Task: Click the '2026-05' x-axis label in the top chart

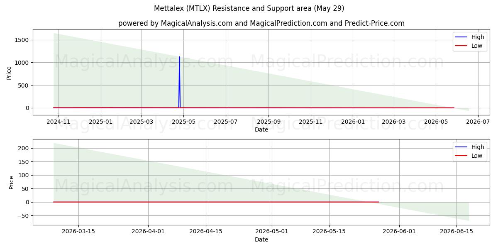Action: coord(436,122)
